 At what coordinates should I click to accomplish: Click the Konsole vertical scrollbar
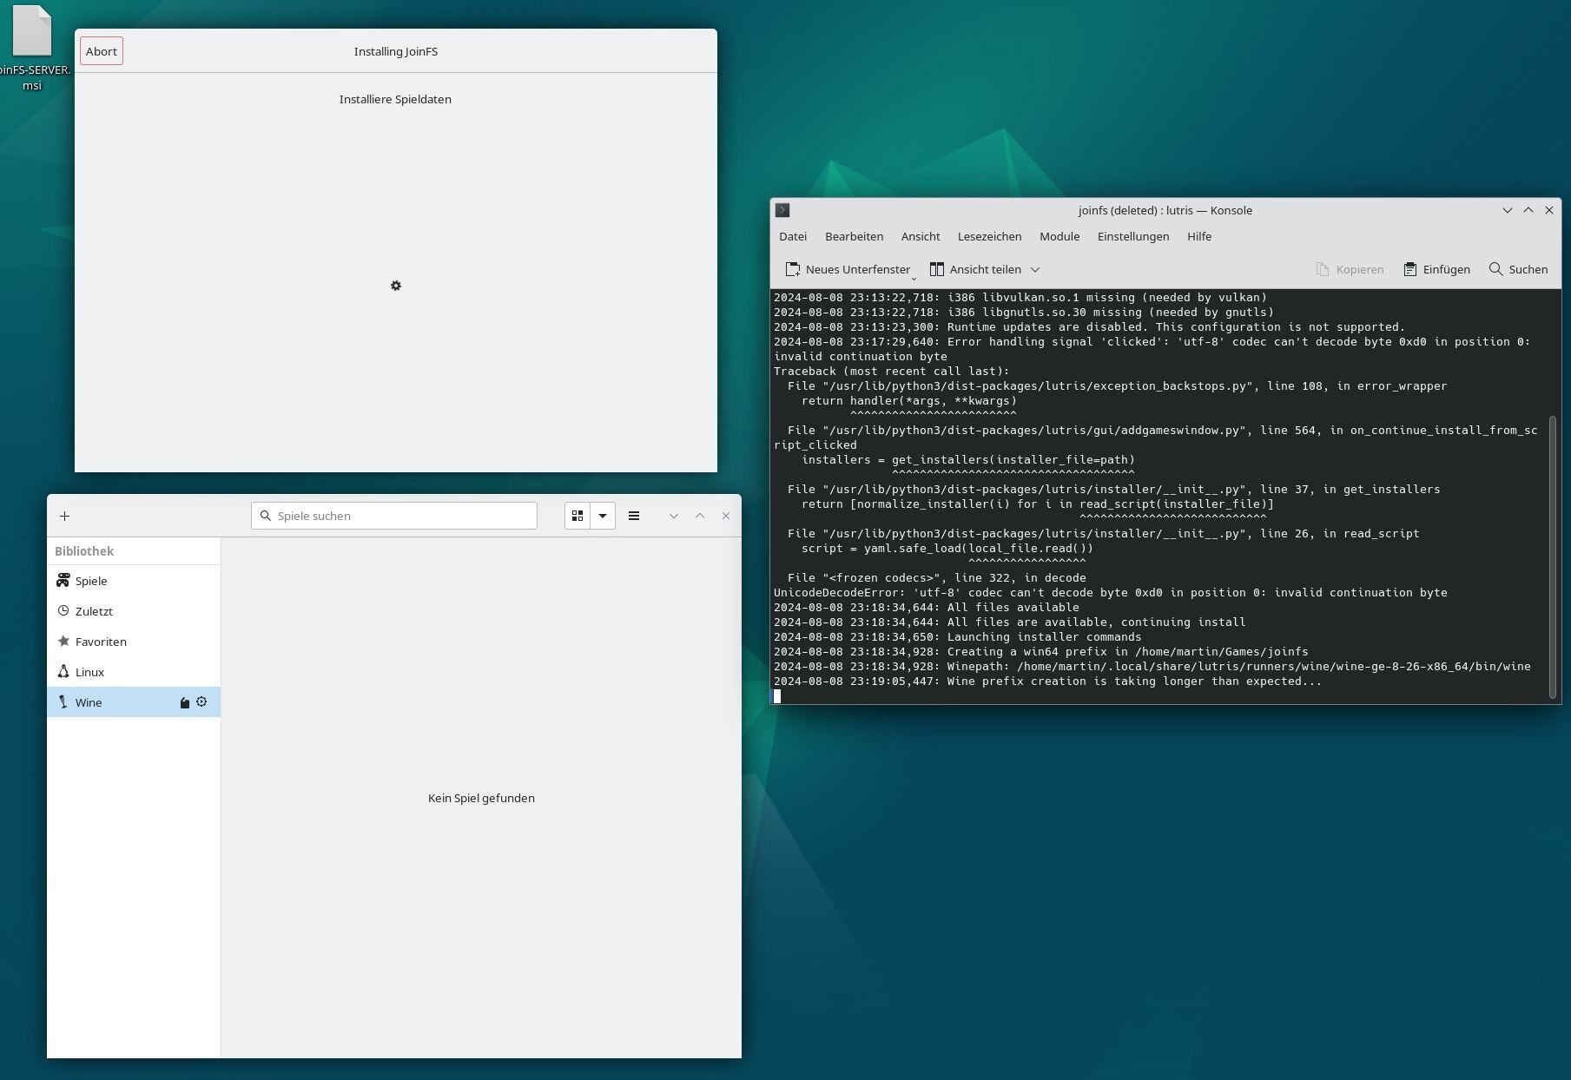pyautogui.click(x=1553, y=556)
